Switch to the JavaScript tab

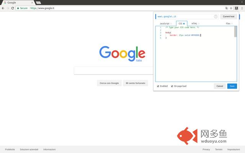[165, 24]
